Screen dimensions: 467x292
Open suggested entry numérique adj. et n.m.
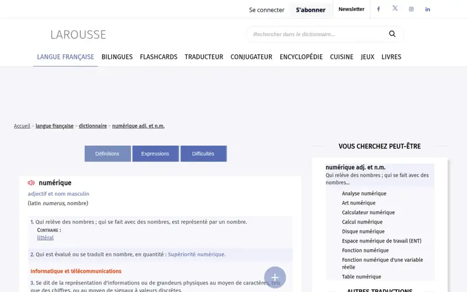pyautogui.click(x=356, y=168)
